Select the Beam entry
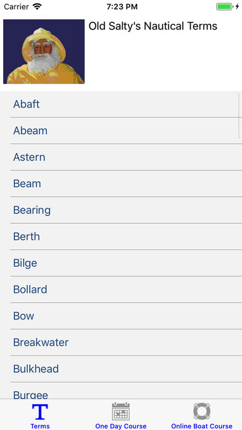Viewport: 242px width, 430px height. [x=121, y=183]
